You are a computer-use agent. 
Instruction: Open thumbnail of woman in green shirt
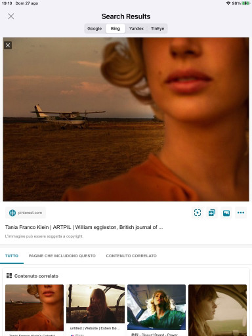pyautogui.click(x=156, y=307)
